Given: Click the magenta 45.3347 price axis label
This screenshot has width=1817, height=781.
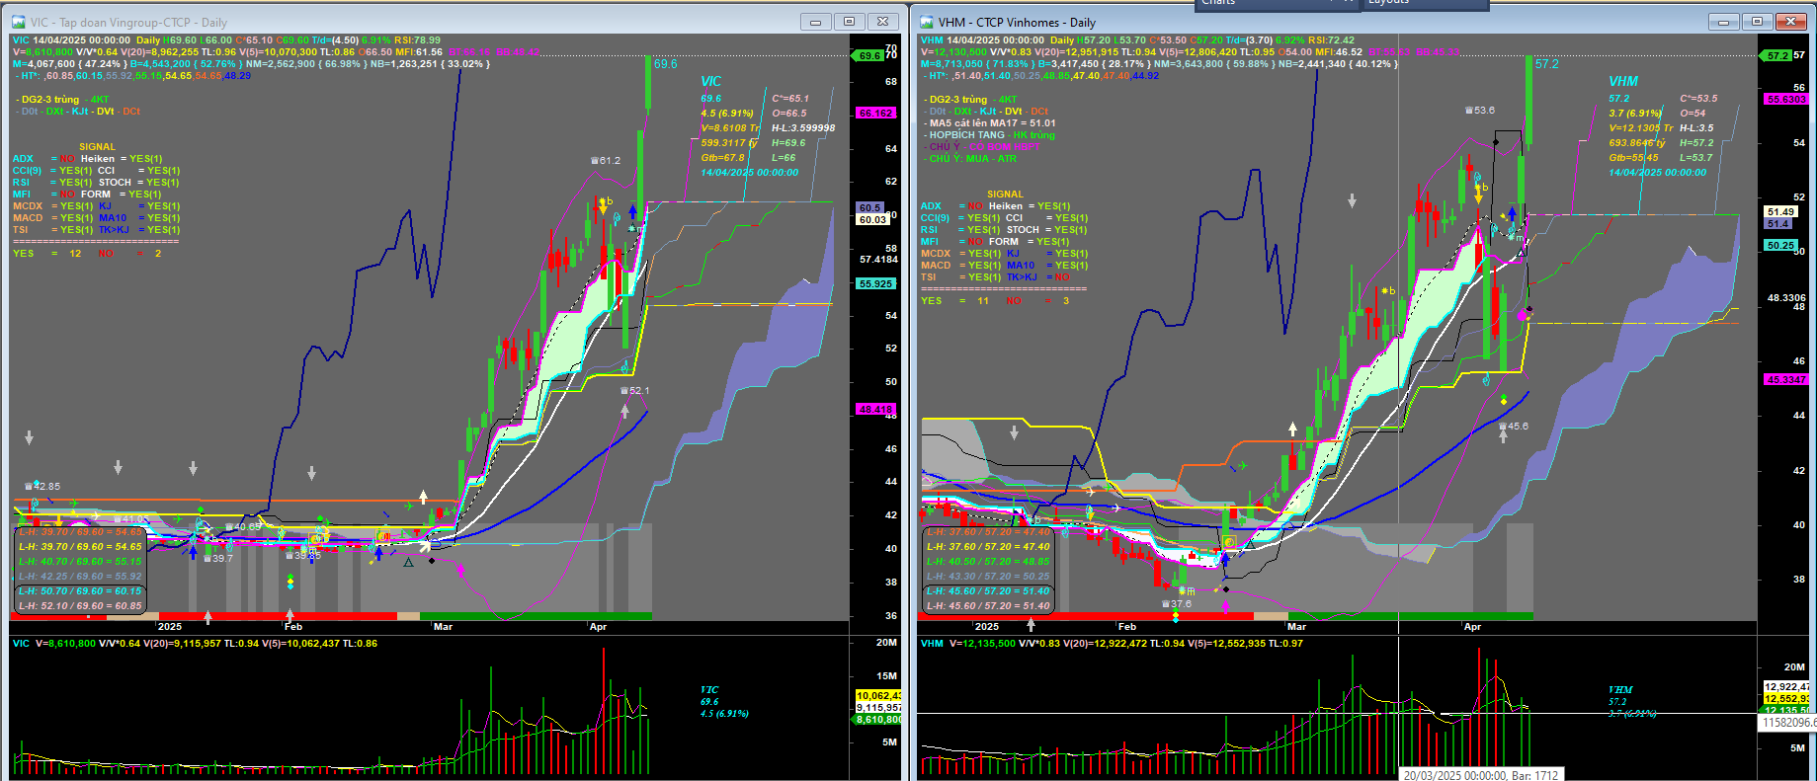Looking at the screenshot, I should (1786, 380).
